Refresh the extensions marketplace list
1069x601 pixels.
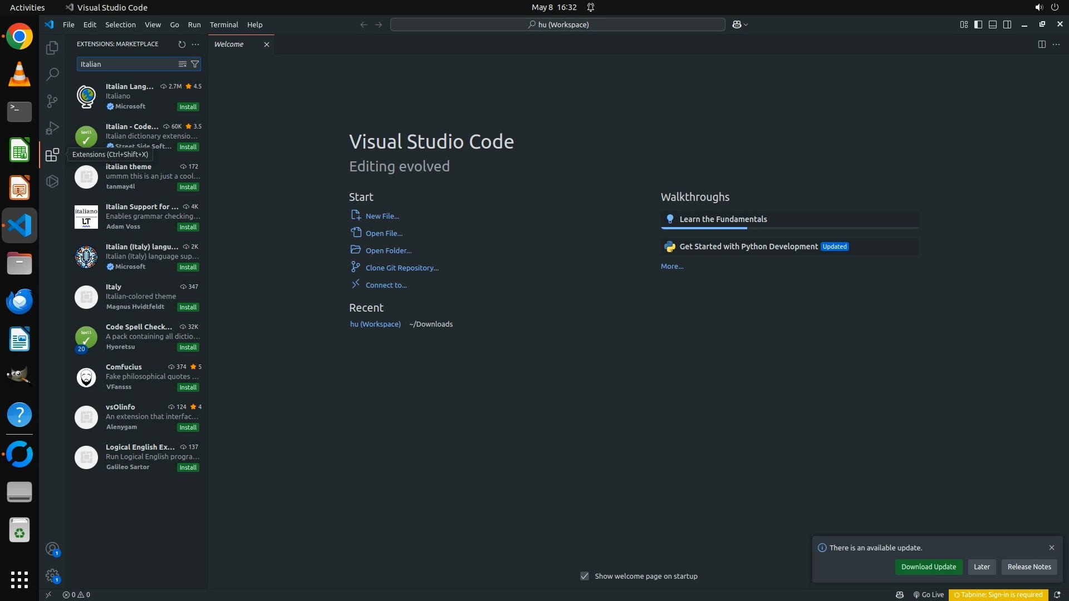point(182,44)
